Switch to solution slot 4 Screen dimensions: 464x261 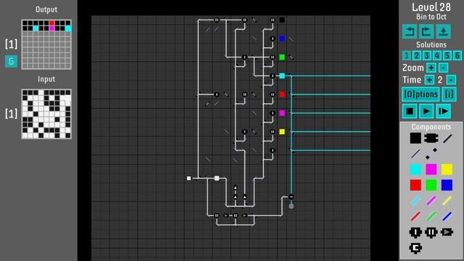(x=436, y=56)
